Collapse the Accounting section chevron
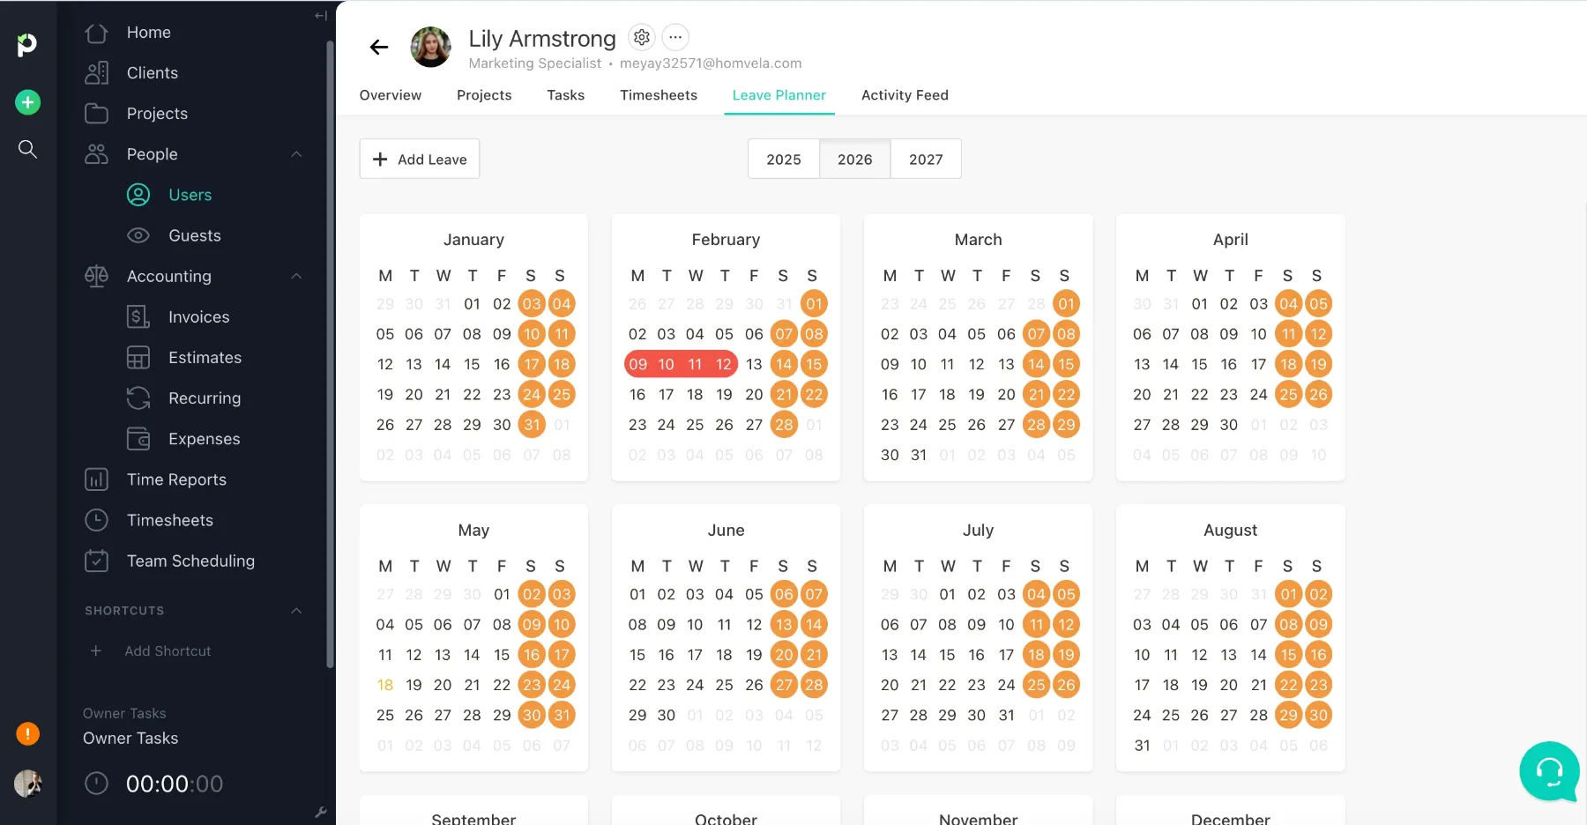Image resolution: width=1587 pixels, height=825 pixels. pos(296,276)
